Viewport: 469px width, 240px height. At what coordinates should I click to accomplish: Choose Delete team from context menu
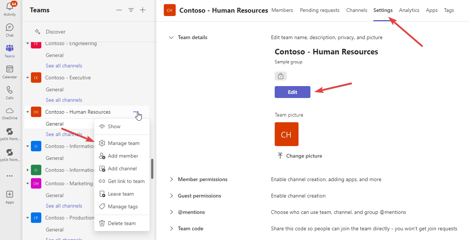click(122, 223)
